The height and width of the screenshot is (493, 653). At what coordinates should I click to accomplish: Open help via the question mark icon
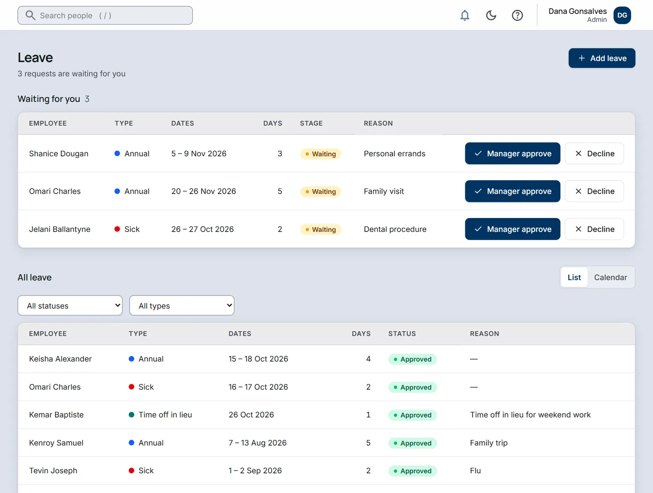point(517,15)
